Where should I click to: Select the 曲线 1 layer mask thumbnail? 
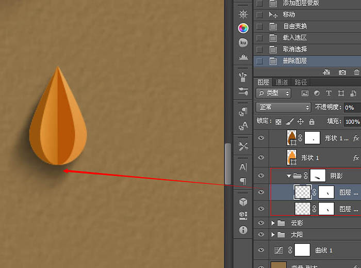click(302, 250)
